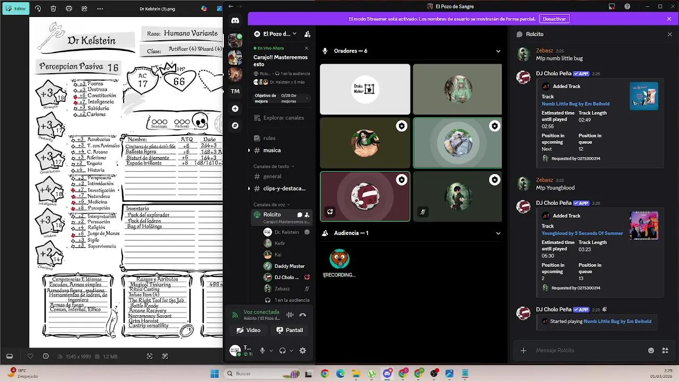Dismiss the En Vivo Ahora card

point(306,48)
